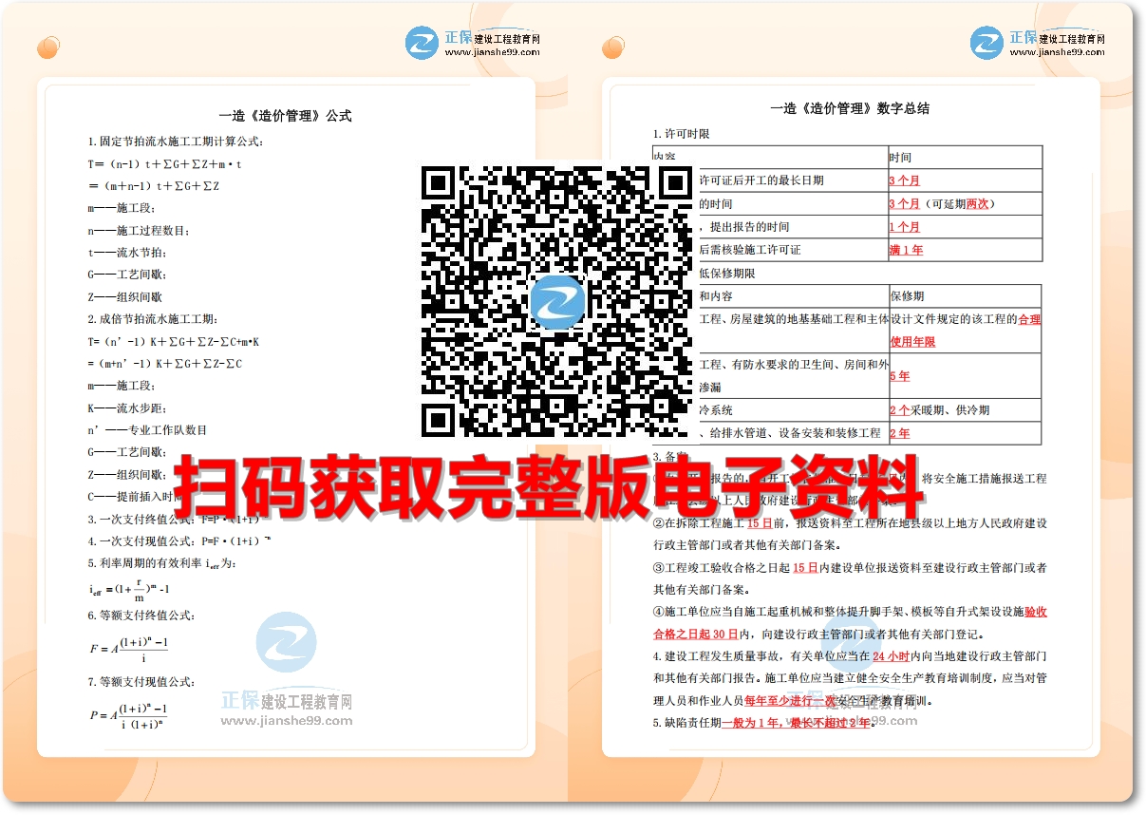Screen dimensions: 1146x815
Task: Click the blue Zhengbao logo on the right page
Action: 985,44
